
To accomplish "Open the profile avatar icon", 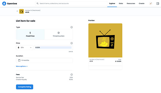I will point(151,4).
